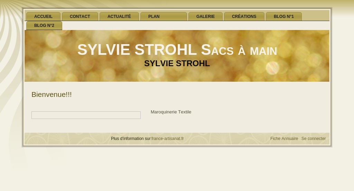The height and width of the screenshot is (191, 354).
Task: Click the france-artisanat.fr link
Action: [168, 139]
